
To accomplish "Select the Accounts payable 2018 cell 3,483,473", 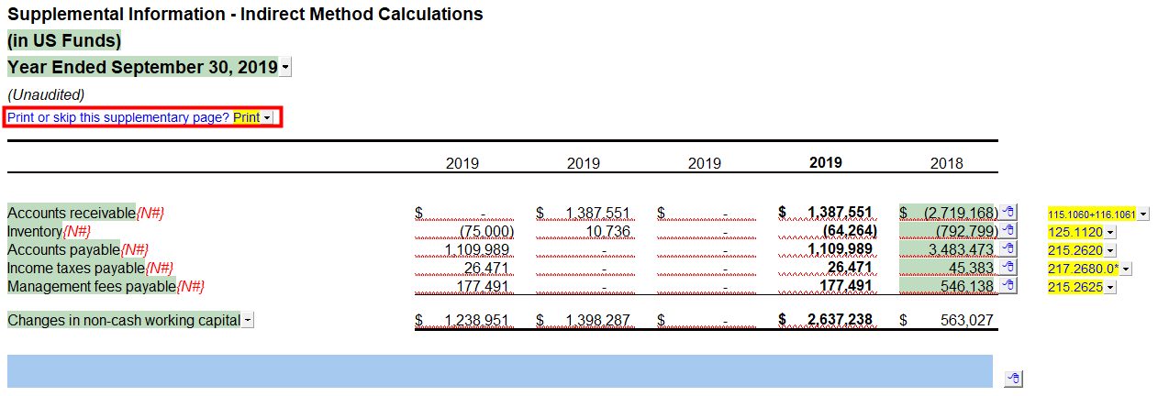I will 950,249.
